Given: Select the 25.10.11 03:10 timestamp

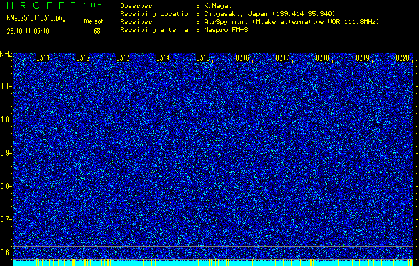Looking at the screenshot, I should [x=31, y=31].
